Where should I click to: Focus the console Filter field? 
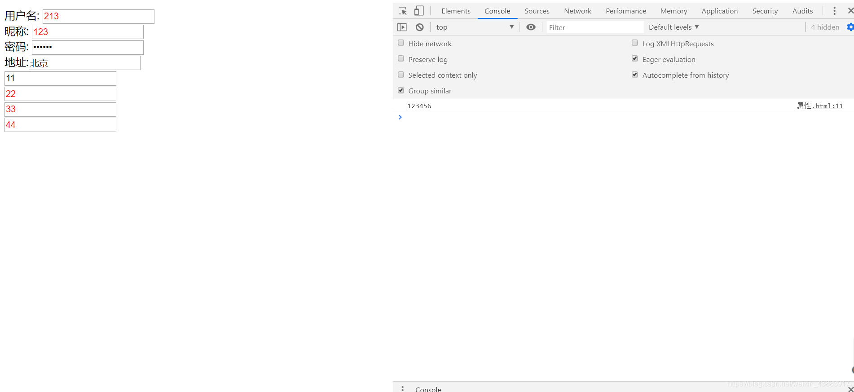tap(594, 27)
